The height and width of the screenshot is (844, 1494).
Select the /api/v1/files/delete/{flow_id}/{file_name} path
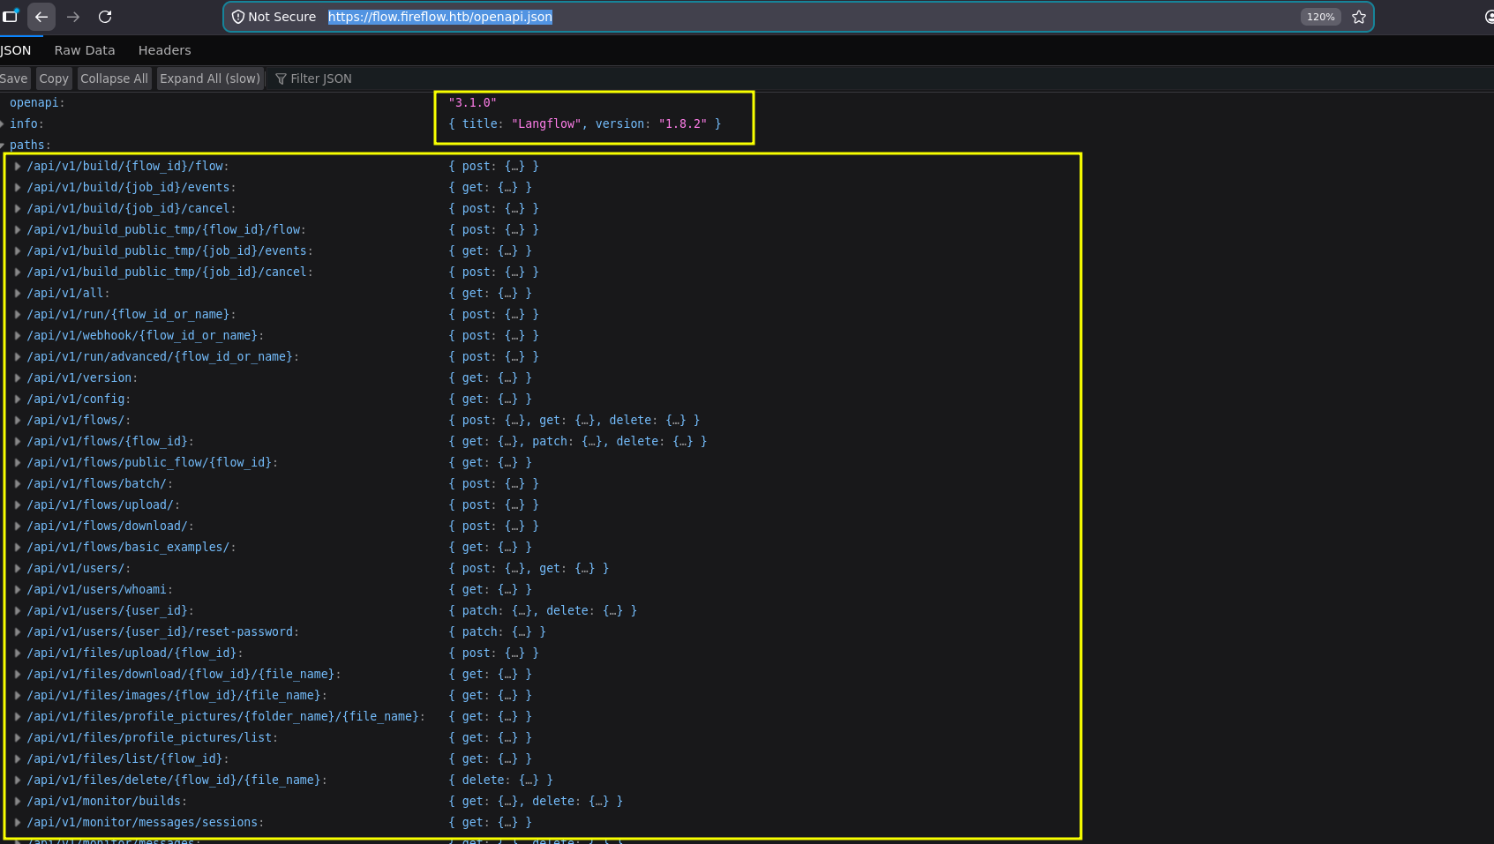[x=176, y=780]
